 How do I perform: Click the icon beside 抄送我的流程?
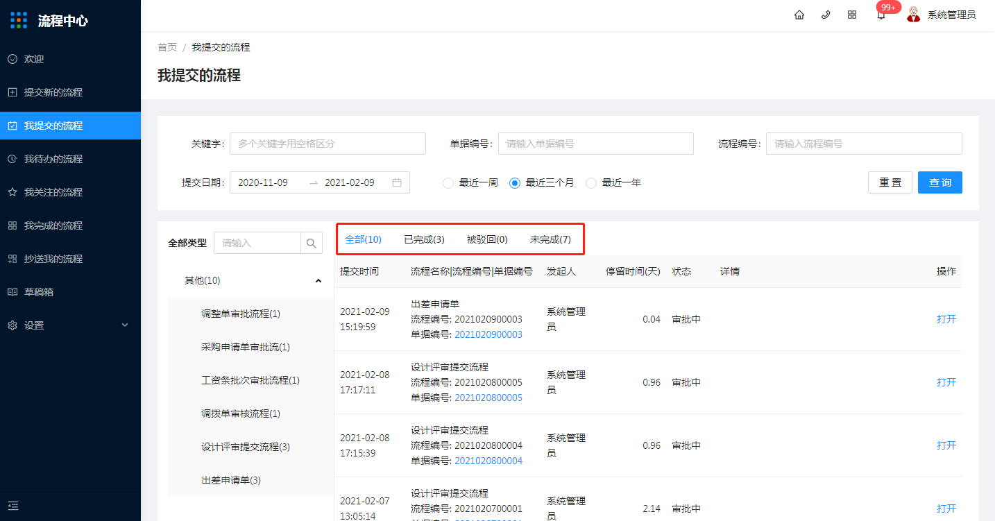(x=12, y=259)
